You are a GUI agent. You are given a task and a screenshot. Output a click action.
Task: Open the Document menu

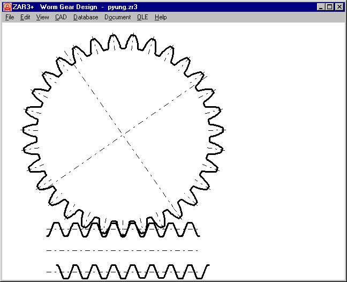pos(117,17)
